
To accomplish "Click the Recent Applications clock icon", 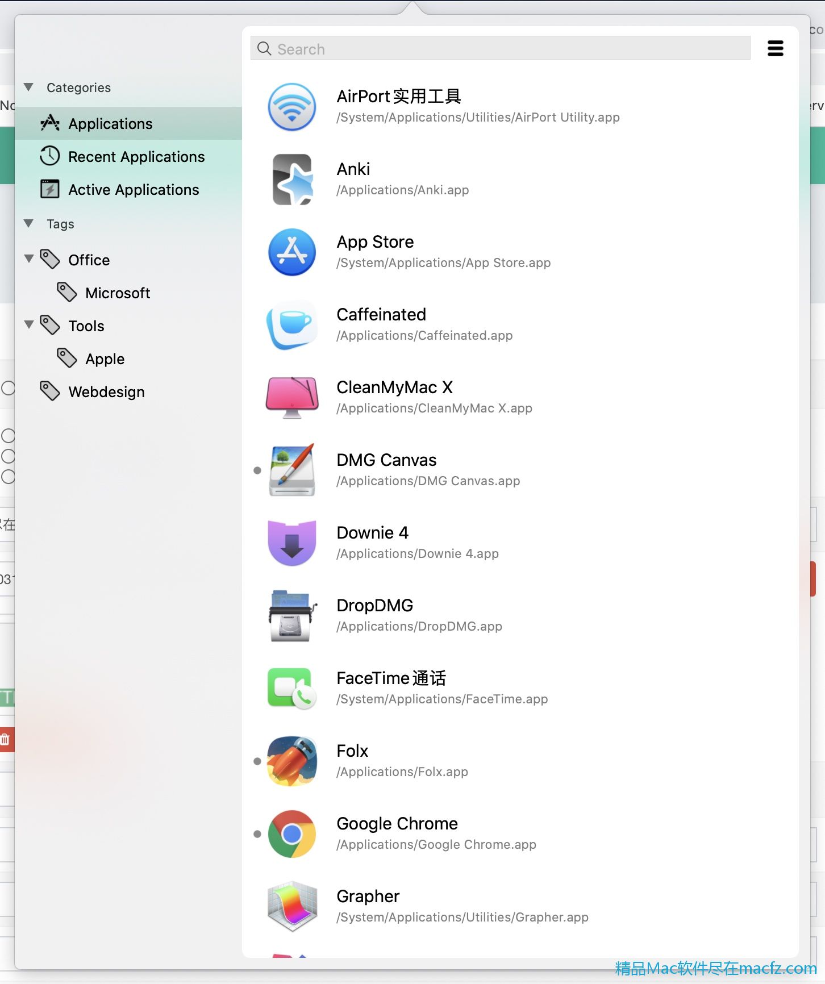I will [x=50, y=156].
